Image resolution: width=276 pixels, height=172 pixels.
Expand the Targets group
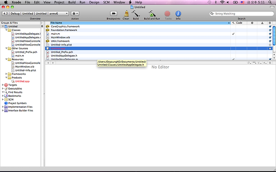pyautogui.click(x=3, y=85)
